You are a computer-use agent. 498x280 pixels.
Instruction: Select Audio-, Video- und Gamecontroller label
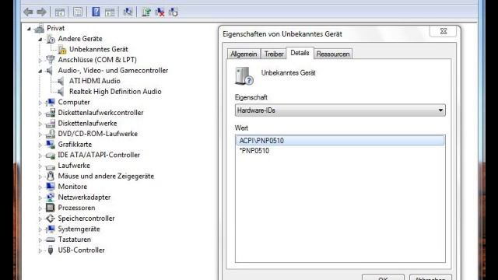click(113, 71)
